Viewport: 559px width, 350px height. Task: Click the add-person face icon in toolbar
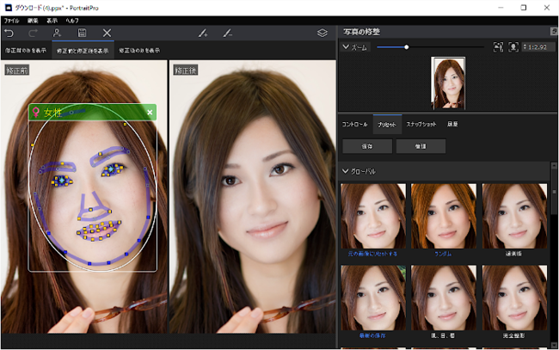[x=57, y=34]
